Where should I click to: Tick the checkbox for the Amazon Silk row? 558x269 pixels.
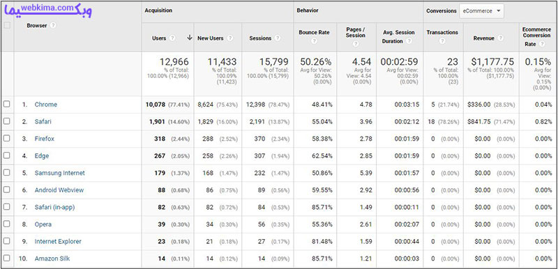(x=6, y=258)
